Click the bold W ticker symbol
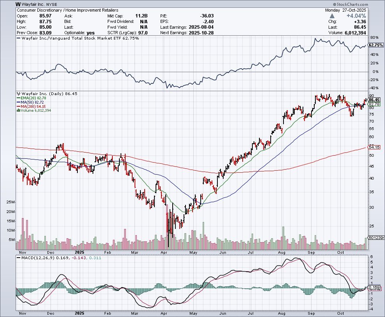 tap(18, 4)
